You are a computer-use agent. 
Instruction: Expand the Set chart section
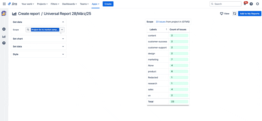(39, 39)
